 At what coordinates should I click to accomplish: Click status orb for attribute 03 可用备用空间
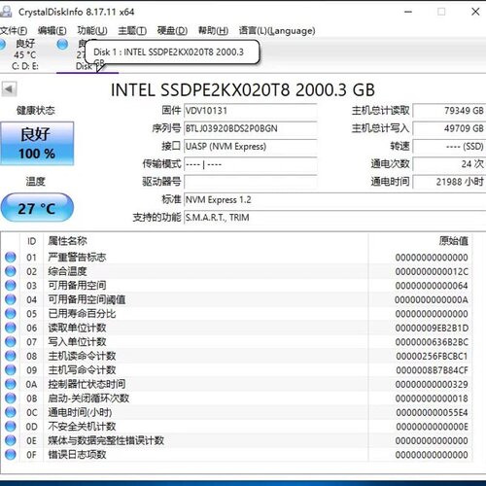11,285
